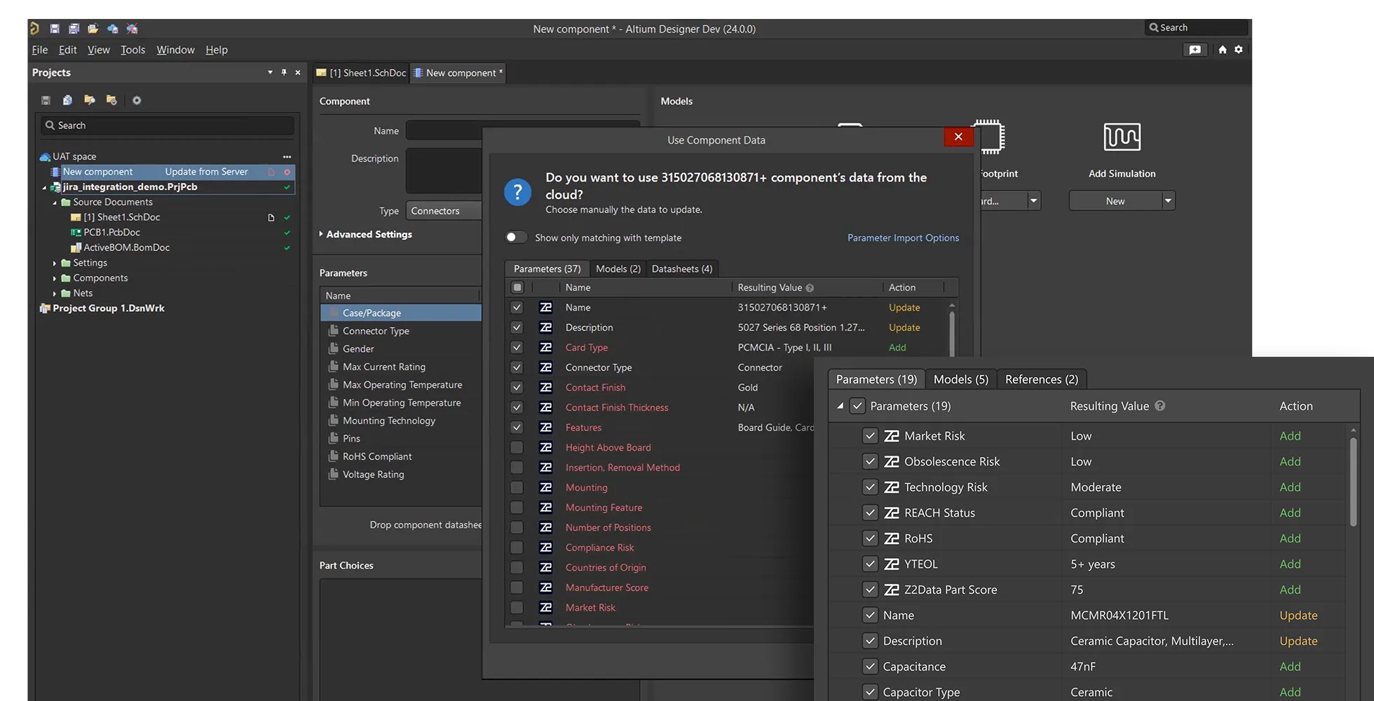Screen dimensions: 1374x701
Task: Open the Add Simulation New dropdown arrow
Action: tap(1168, 201)
